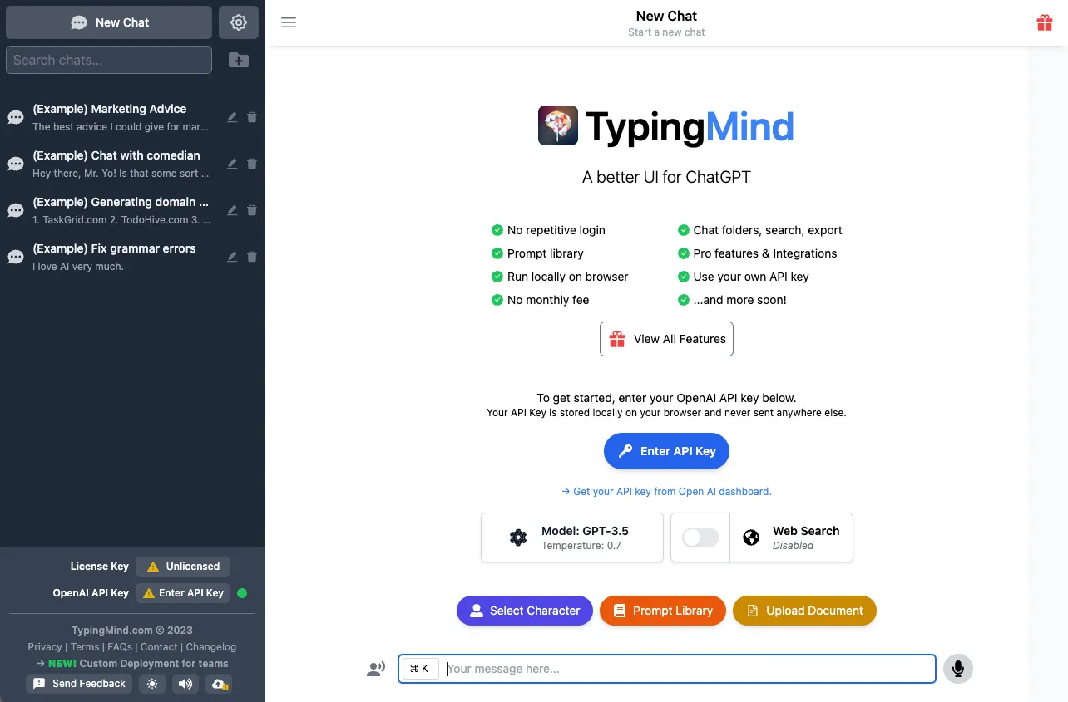The image size is (1068, 702).
Task: Click the Unlicensed license key button
Action: tap(183, 567)
